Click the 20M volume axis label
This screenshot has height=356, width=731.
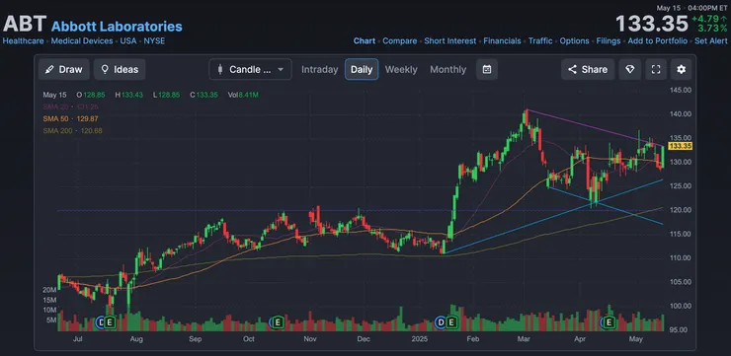click(x=49, y=290)
